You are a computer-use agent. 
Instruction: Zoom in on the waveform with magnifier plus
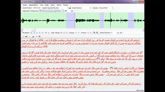tap(94, 33)
